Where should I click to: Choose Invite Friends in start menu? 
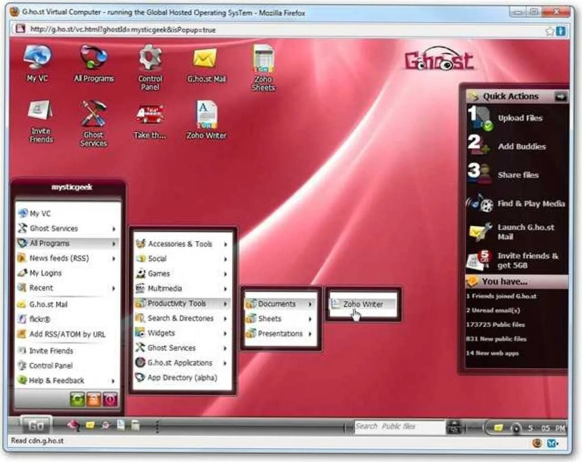68,351
